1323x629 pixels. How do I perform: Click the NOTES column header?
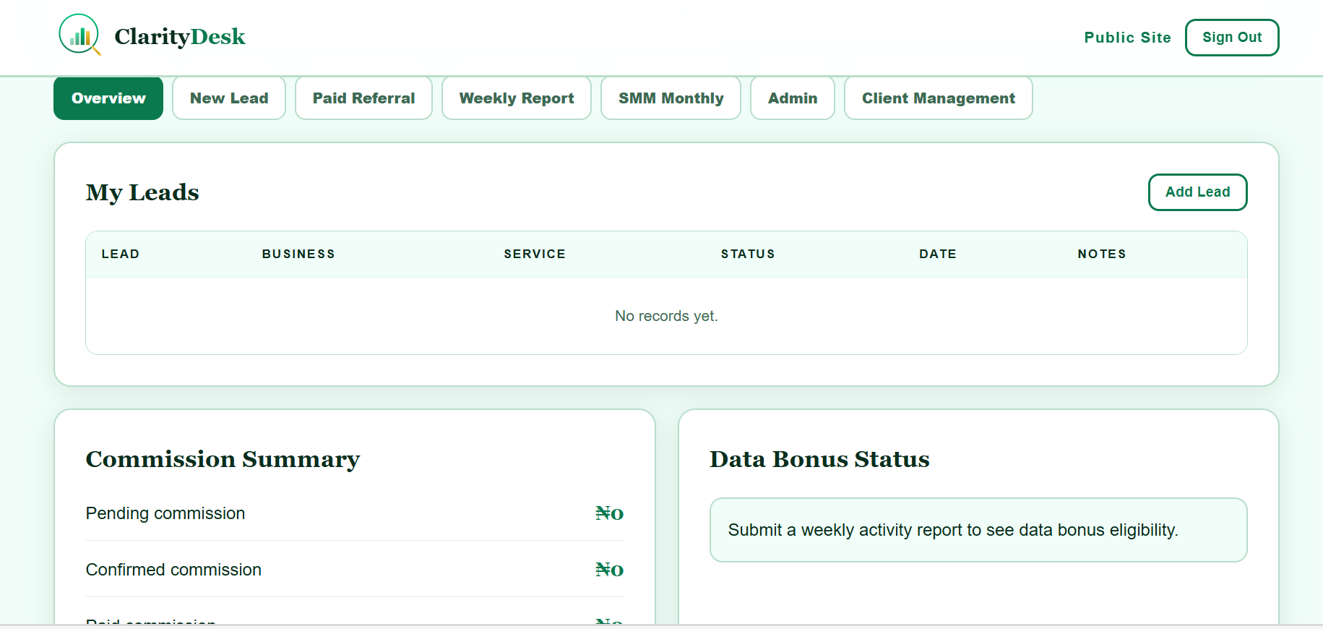(x=1102, y=254)
